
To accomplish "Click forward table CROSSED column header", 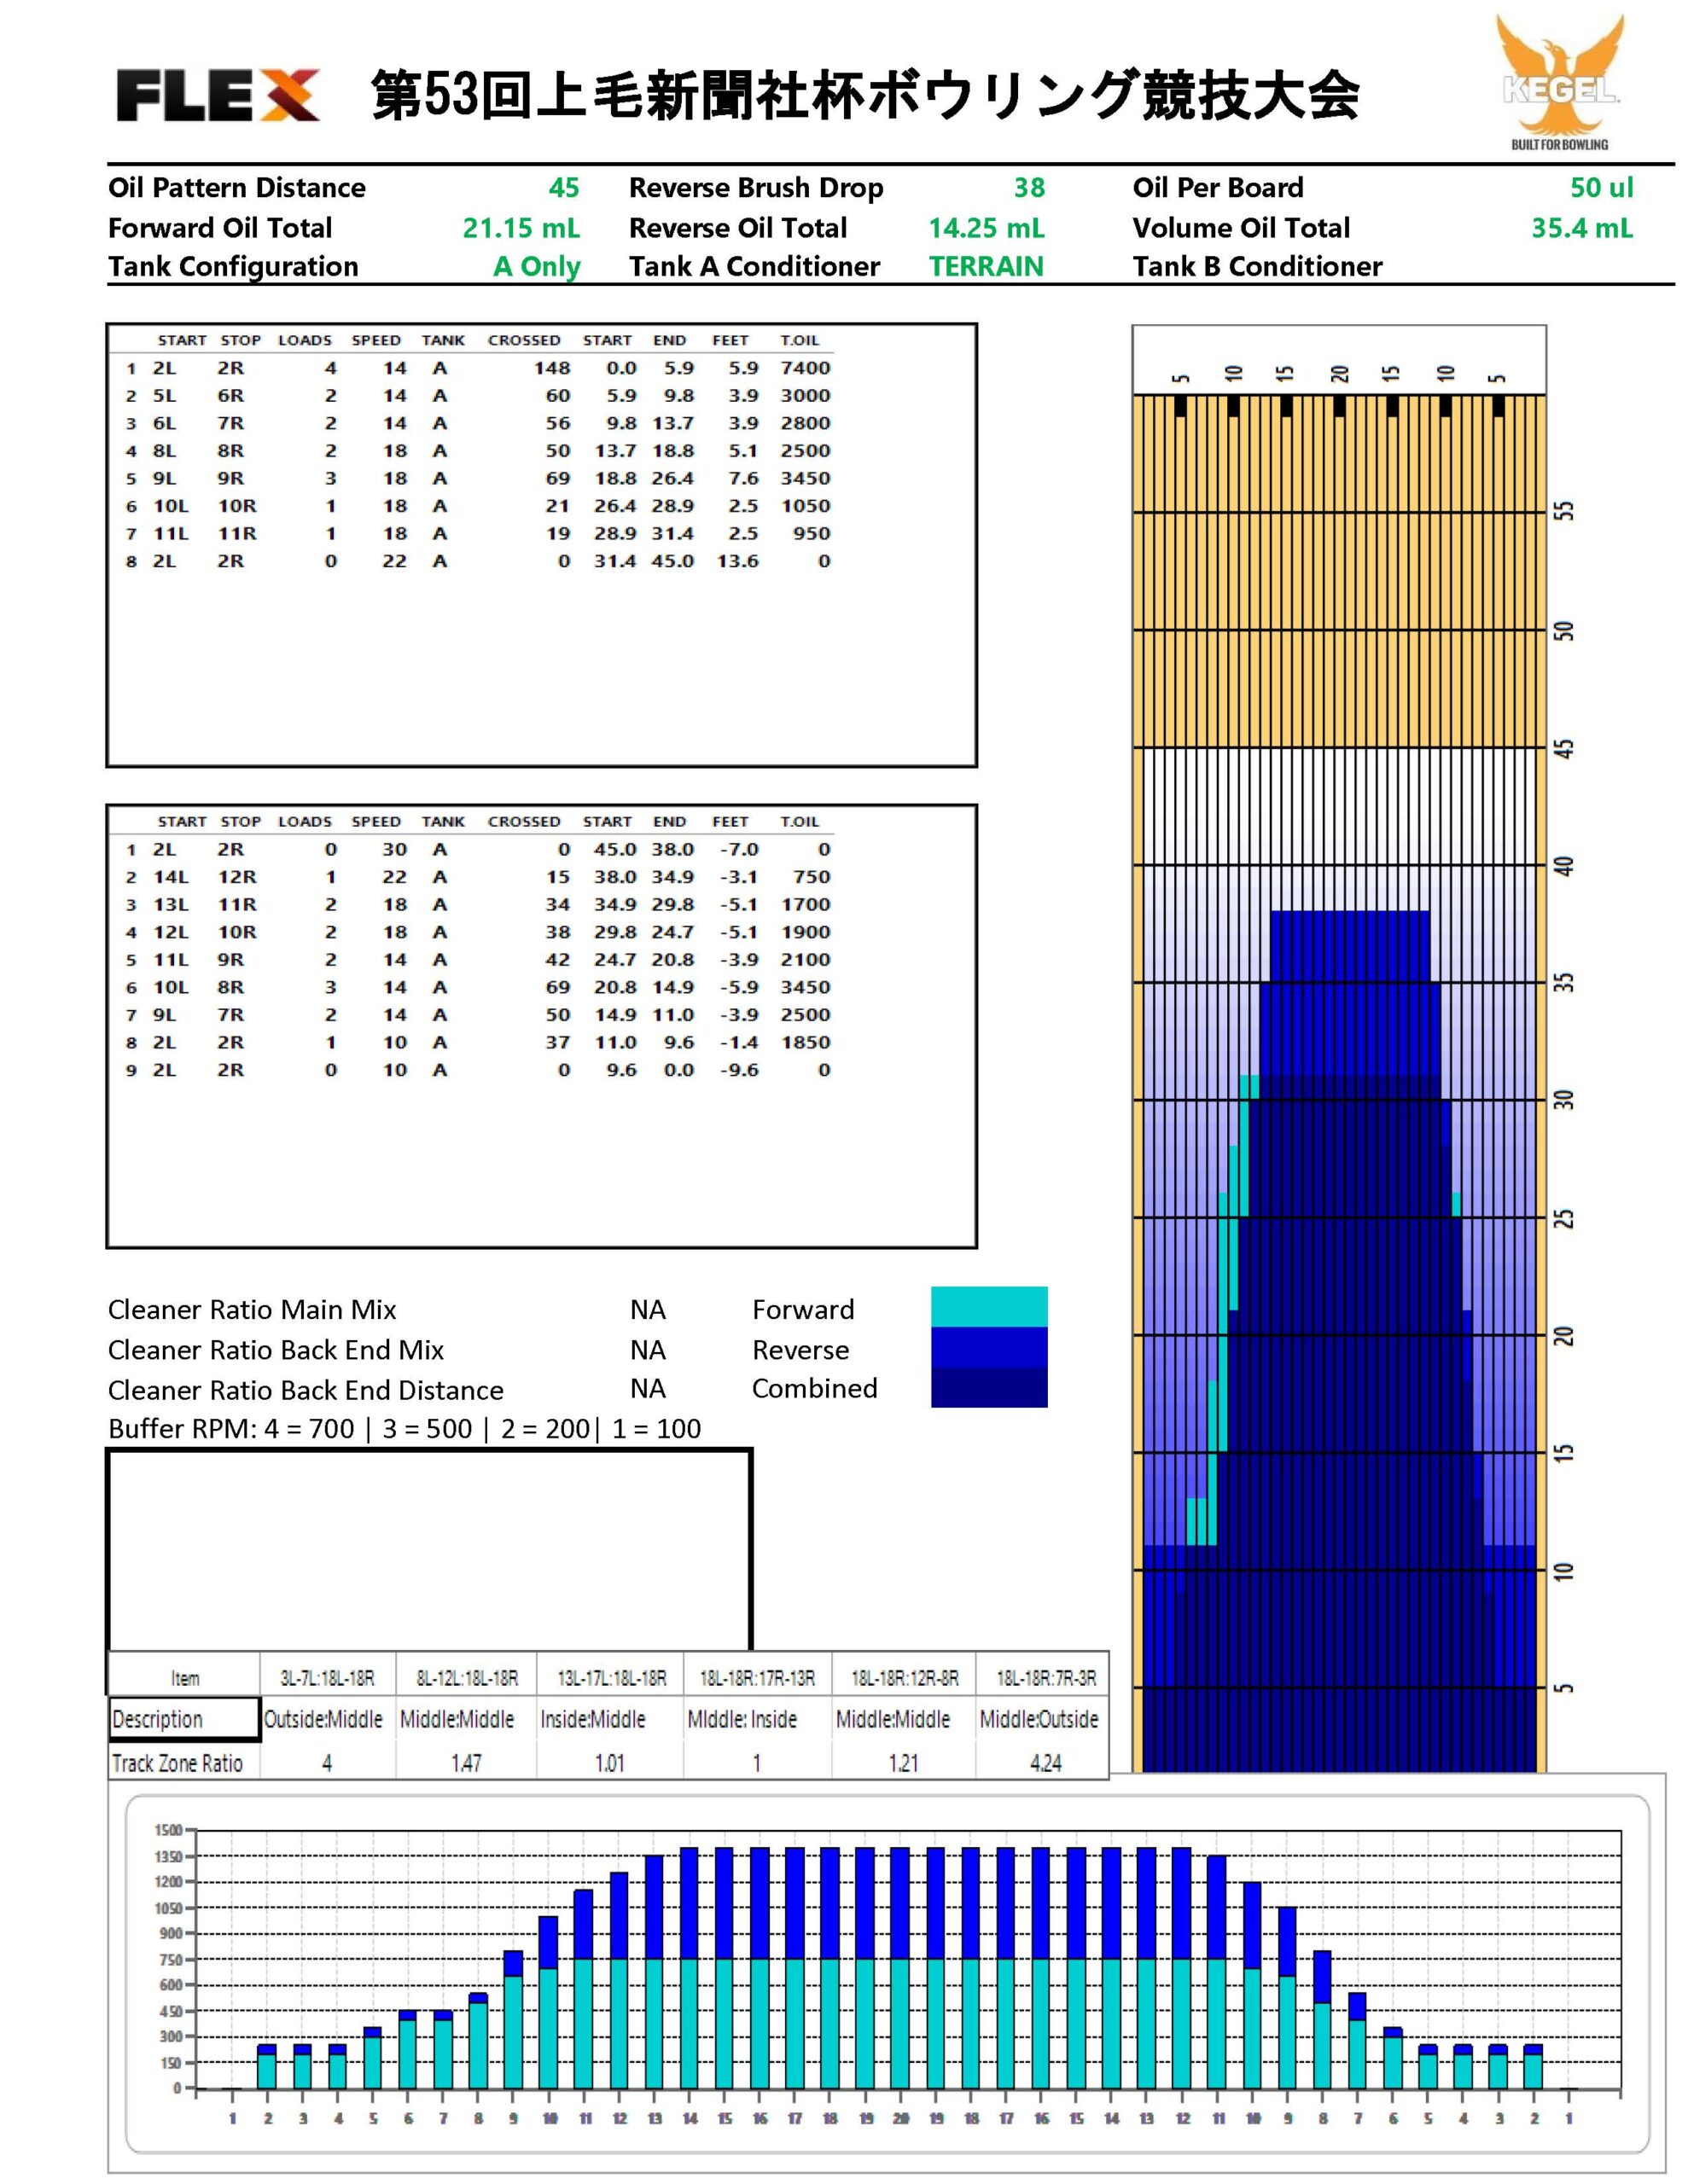I will (523, 340).
